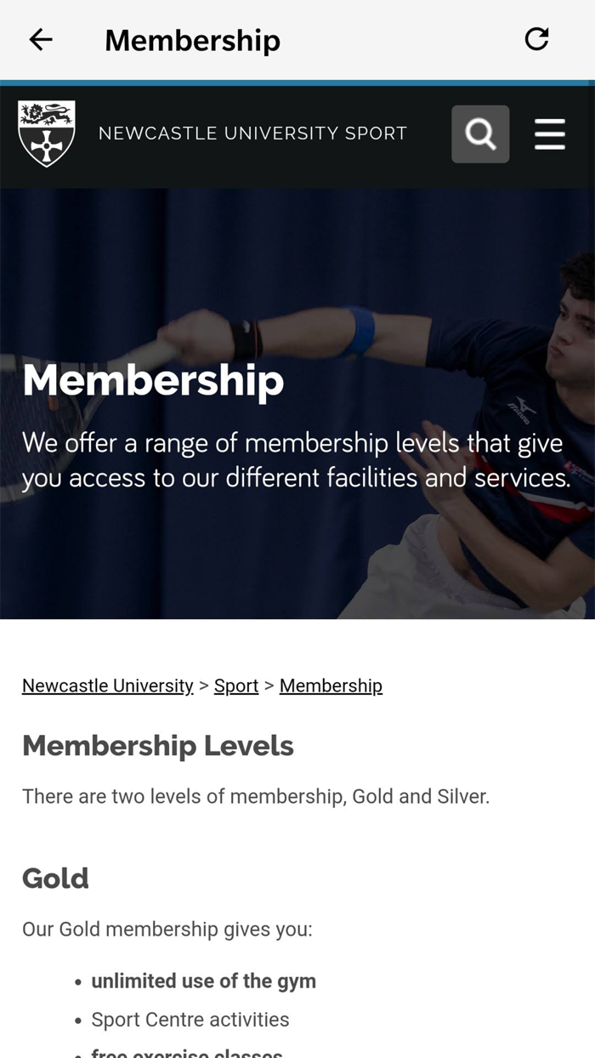Click the large Membership hero headline

(x=153, y=382)
